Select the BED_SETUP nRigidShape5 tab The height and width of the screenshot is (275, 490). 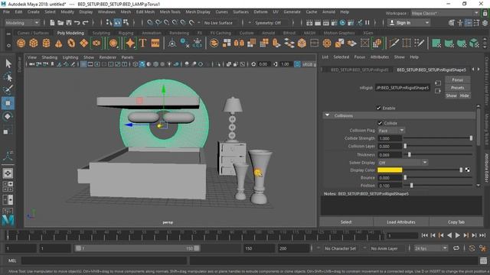pyautogui.click(x=431, y=70)
